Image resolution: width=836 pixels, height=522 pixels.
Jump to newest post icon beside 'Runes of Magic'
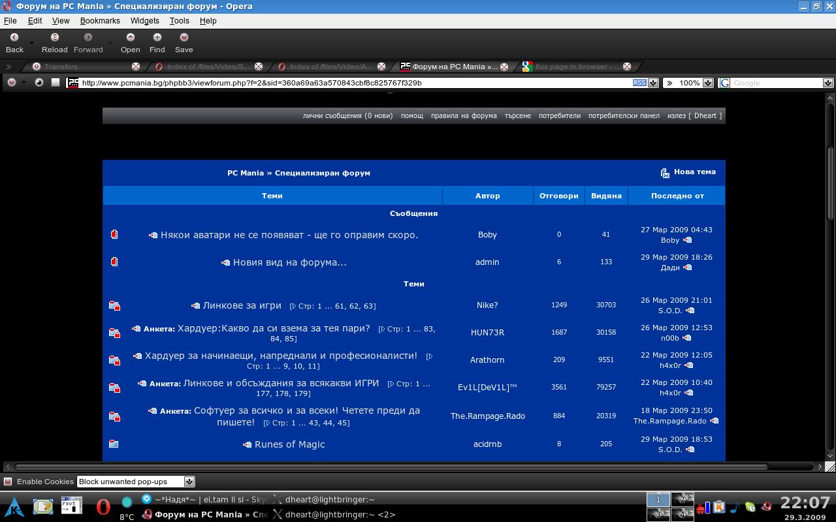coord(247,445)
